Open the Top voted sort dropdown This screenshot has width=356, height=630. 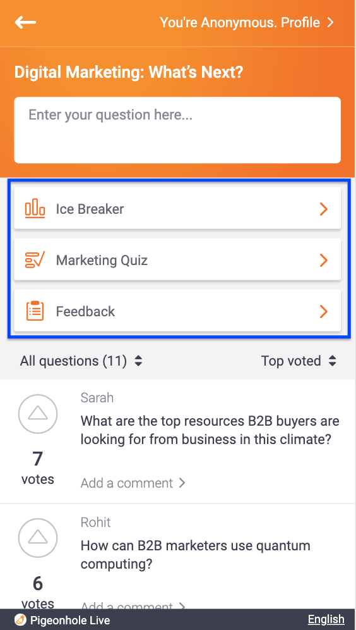coord(299,361)
